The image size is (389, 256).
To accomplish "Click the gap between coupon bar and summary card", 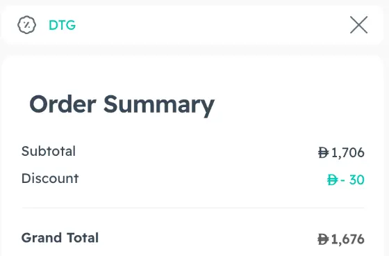I will (194, 51).
